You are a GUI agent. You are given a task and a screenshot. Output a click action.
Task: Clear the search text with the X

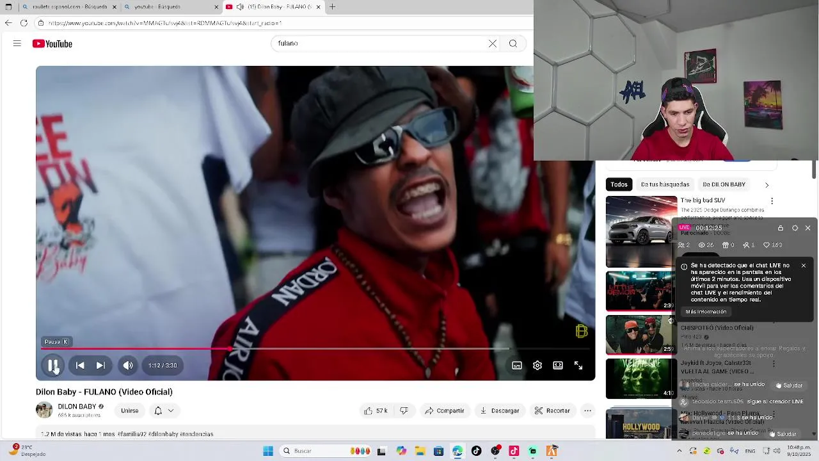pyautogui.click(x=493, y=44)
